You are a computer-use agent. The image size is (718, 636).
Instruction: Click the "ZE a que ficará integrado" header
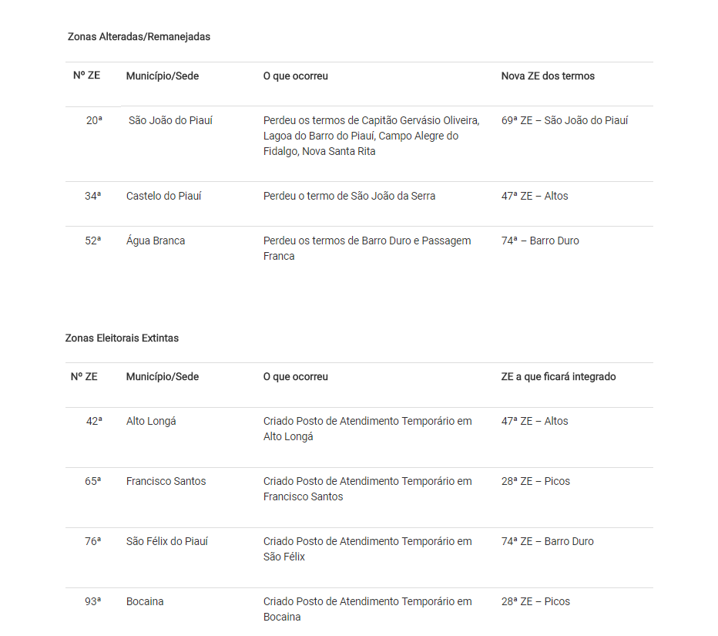click(558, 377)
